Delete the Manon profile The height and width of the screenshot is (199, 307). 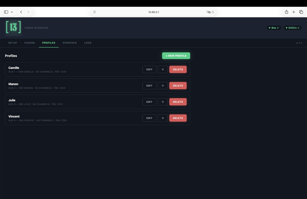(178, 86)
